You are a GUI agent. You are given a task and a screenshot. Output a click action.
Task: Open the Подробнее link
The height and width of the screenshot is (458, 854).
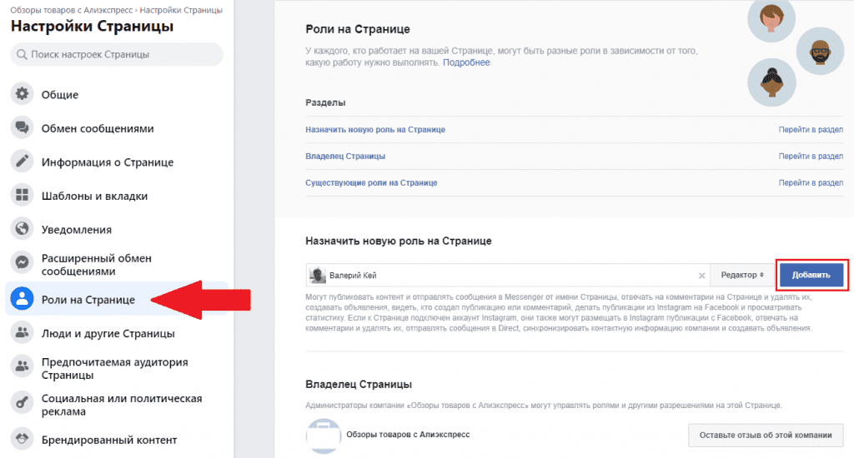[x=466, y=62]
